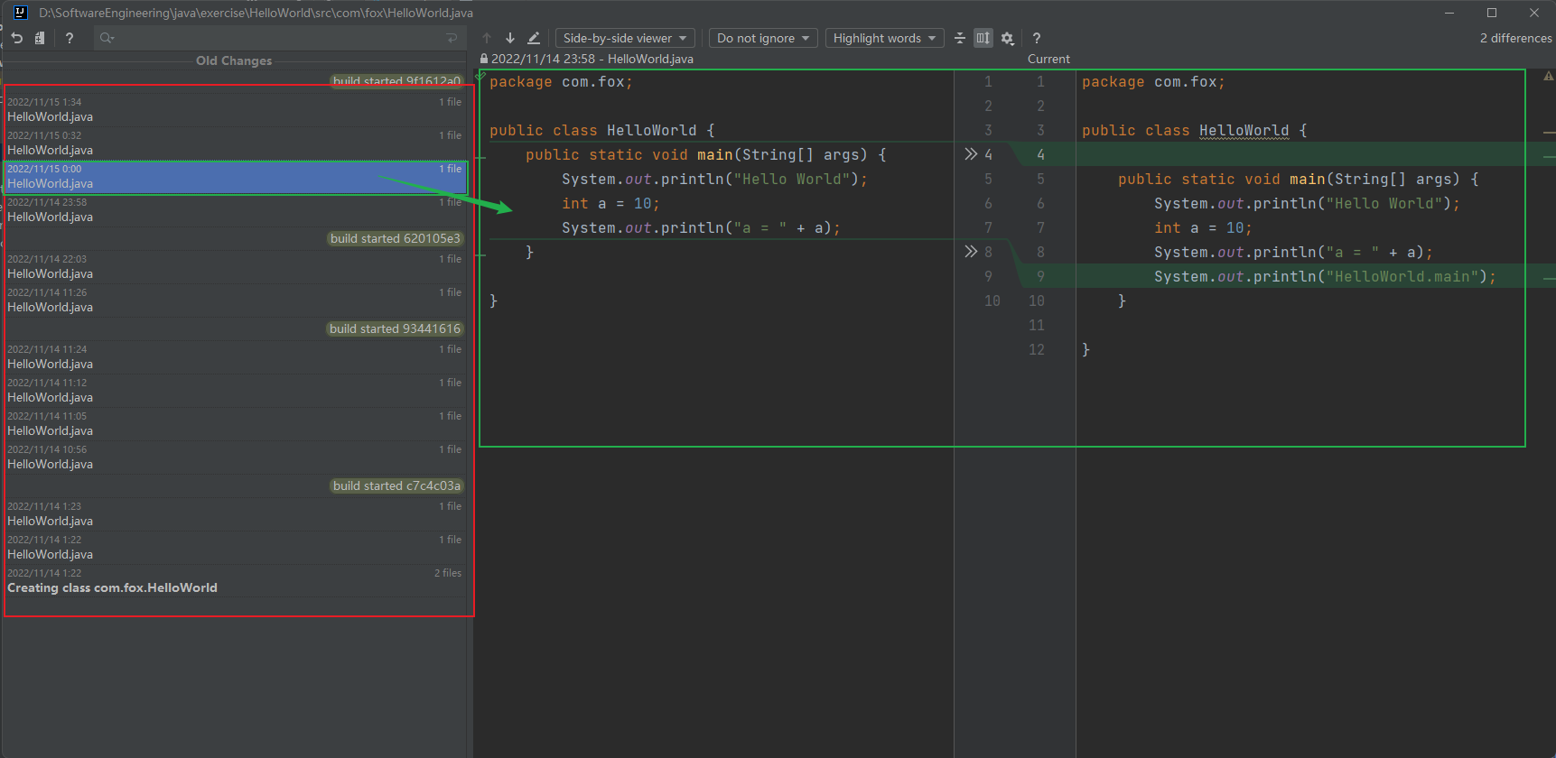Image resolution: width=1556 pixels, height=758 pixels.
Task: Toggle Synchronize Scrolling button
Action: tap(983, 38)
